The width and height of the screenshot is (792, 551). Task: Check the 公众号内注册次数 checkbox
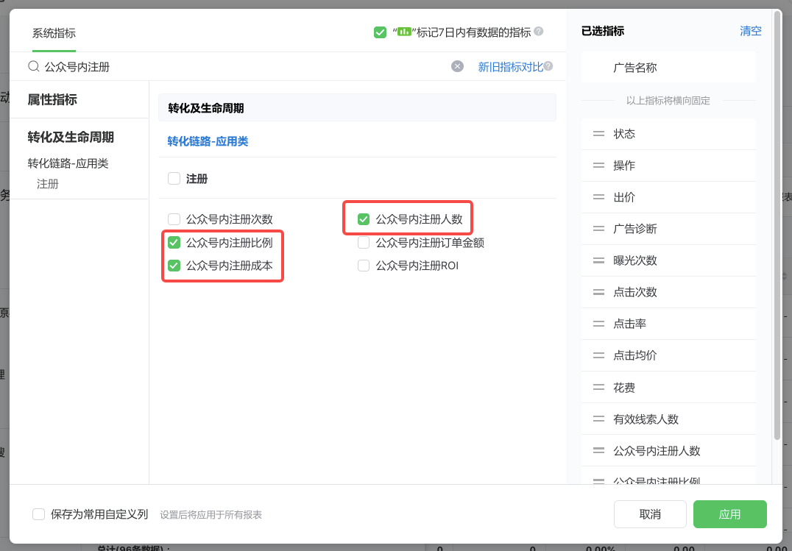coord(174,218)
